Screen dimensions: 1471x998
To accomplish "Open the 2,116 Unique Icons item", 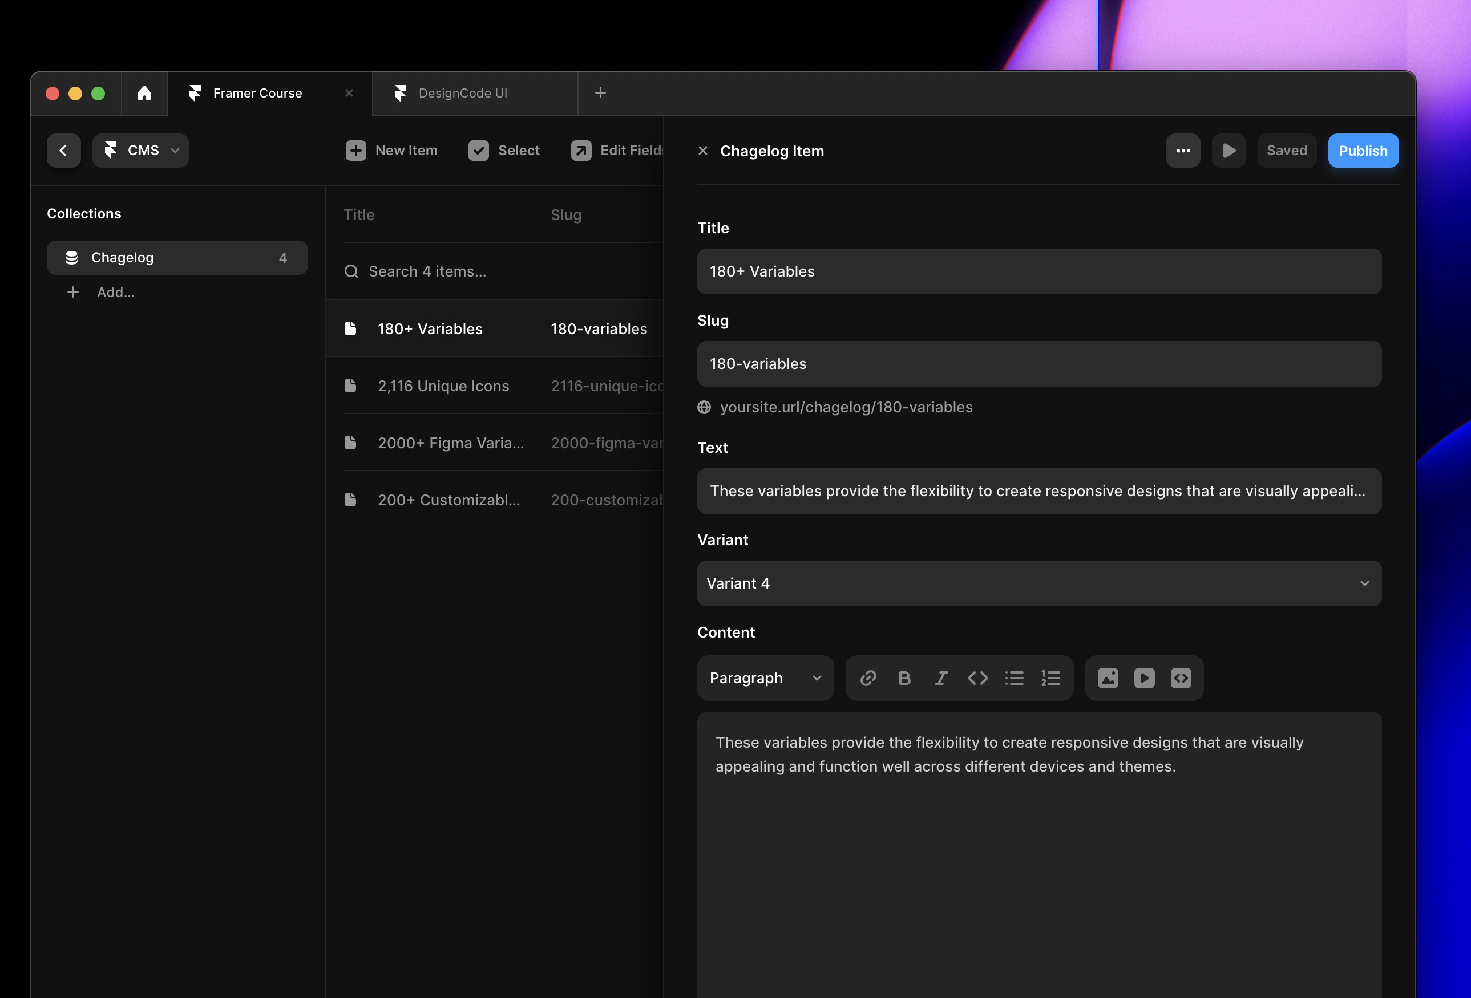I will tap(443, 386).
